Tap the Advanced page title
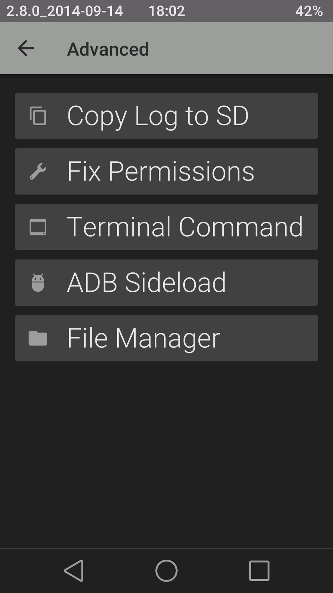The image size is (333, 593). coord(108,49)
